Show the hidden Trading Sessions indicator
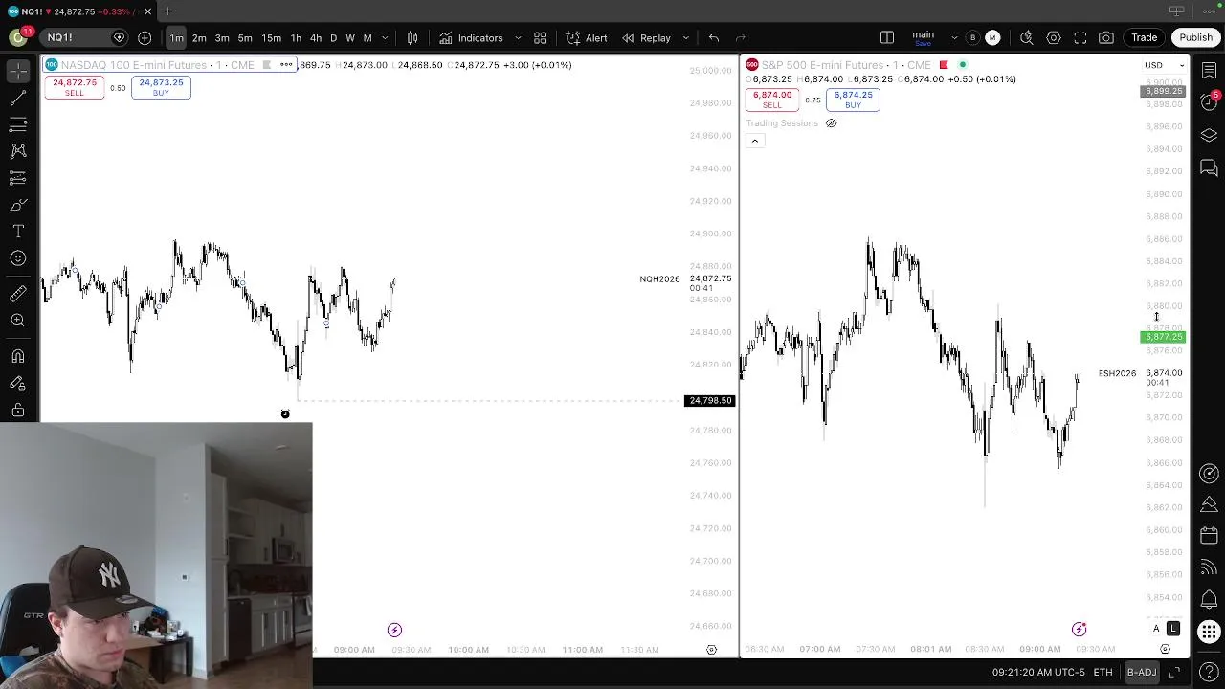 (x=831, y=123)
